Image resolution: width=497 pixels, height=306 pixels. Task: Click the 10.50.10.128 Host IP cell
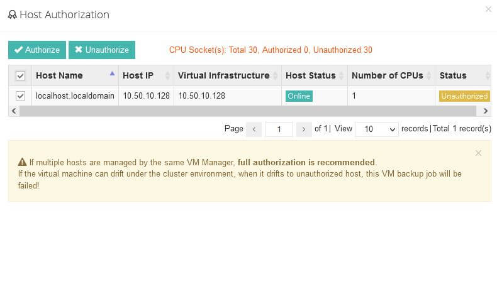(146, 96)
